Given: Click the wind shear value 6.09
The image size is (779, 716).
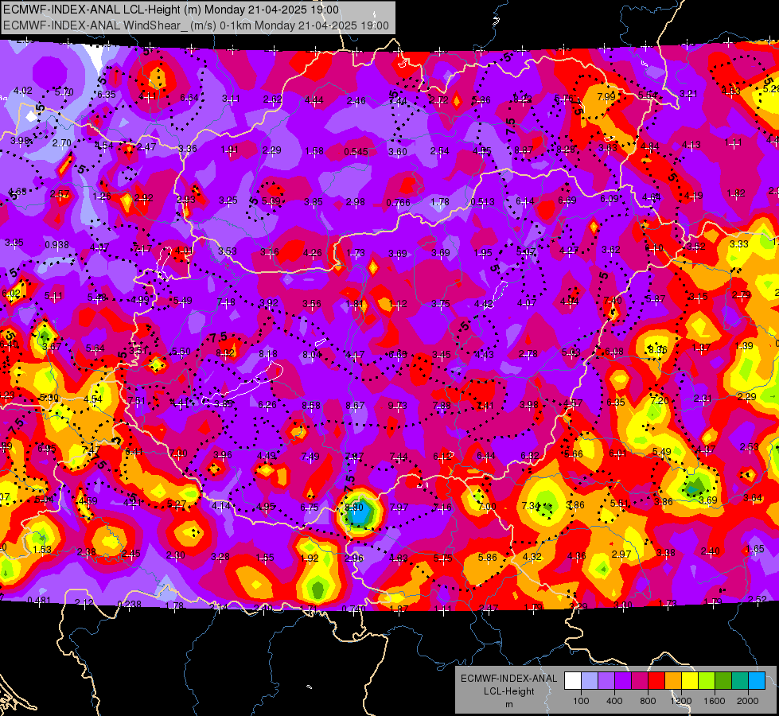Looking at the screenshot, I should (x=609, y=199).
